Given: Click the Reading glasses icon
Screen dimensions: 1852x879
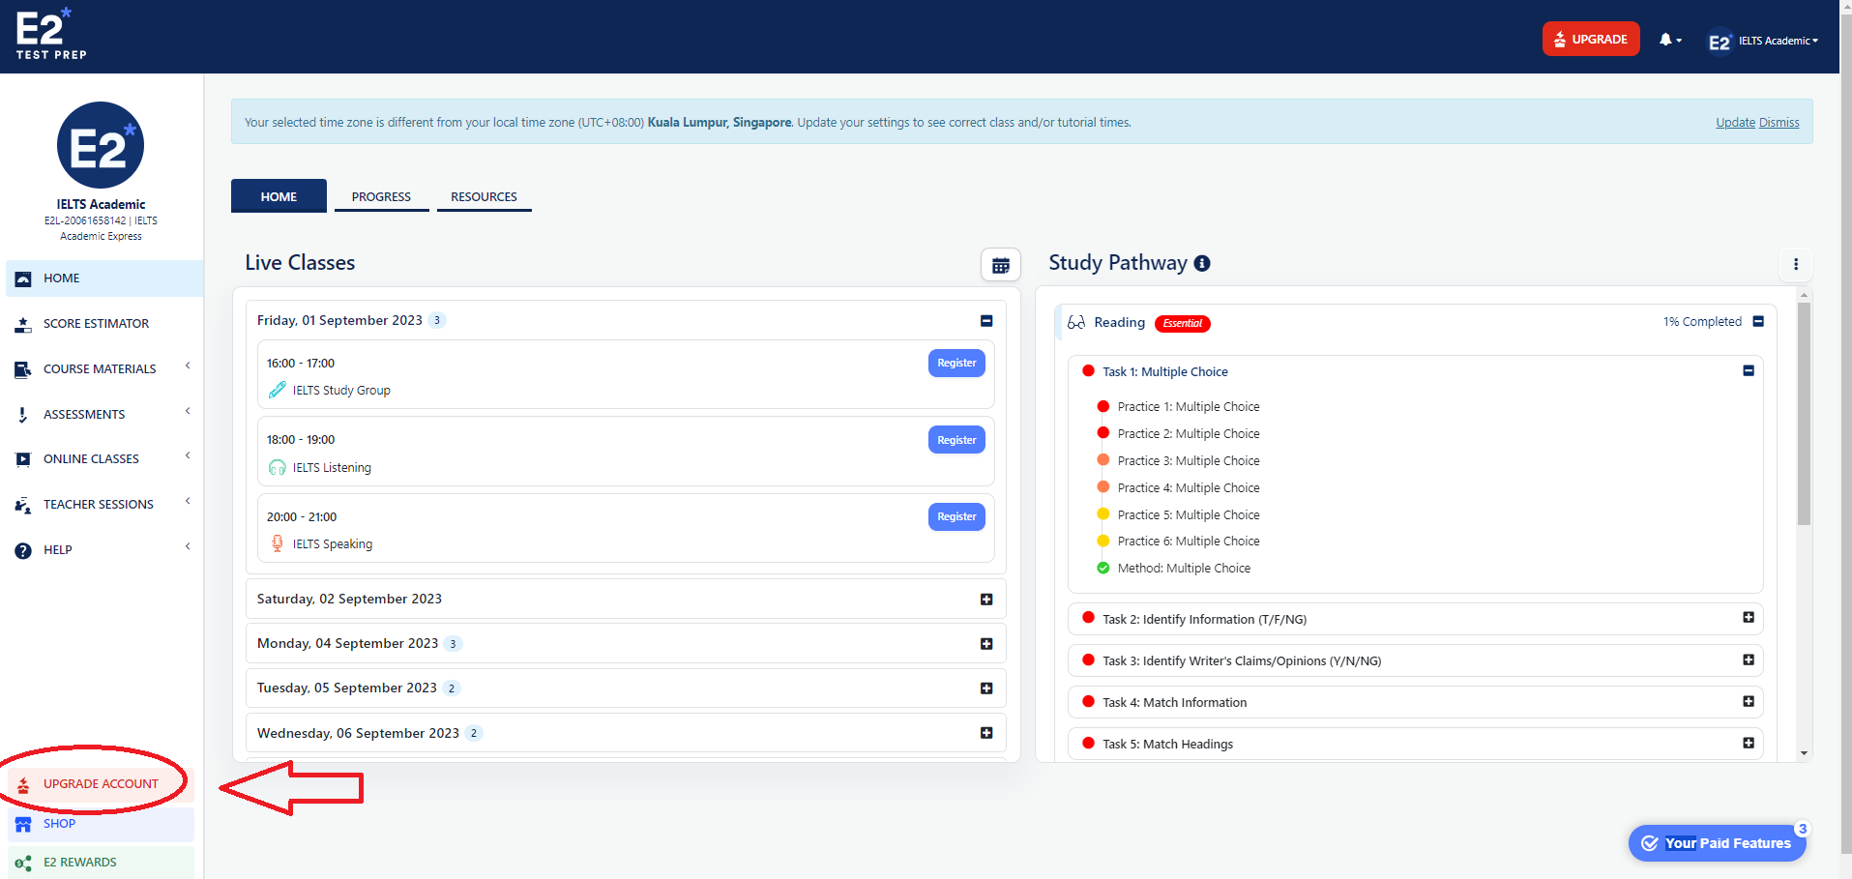Looking at the screenshot, I should tap(1076, 322).
